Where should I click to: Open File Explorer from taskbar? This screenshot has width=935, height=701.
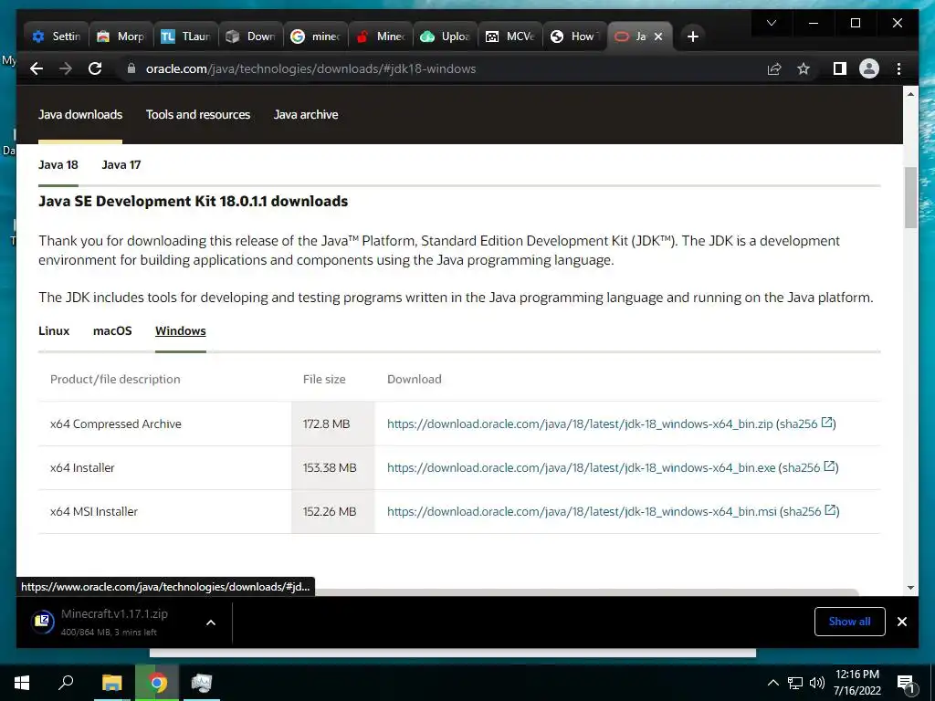(x=111, y=683)
